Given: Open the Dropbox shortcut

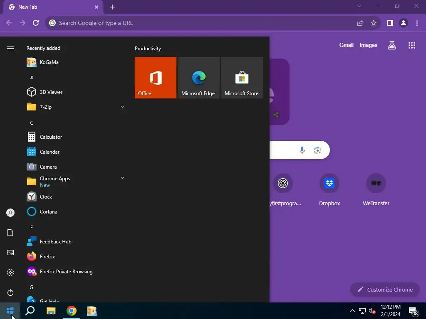Looking at the screenshot, I should click(x=329, y=190).
